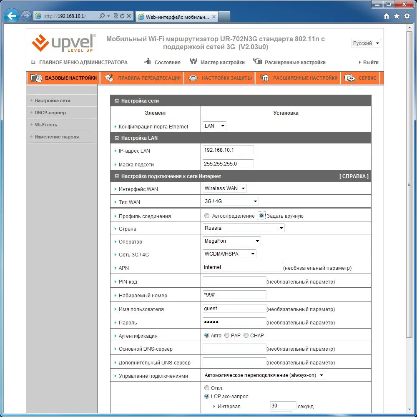417x417 pixels.
Task: Open the Тип WAN 3G / 4G dropdown
Action: click(x=231, y=201)
